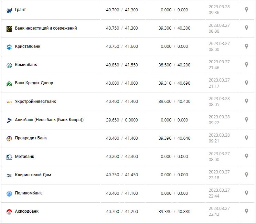Image resolution: width=256 pixels, height=223 pixels.
Task: Open the Грант bank link
Action: pyautogui.click(x=20, y=10)
